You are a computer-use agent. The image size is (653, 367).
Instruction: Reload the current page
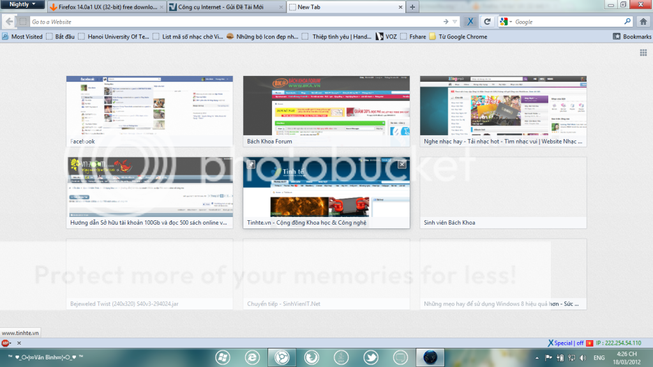(487, 22)
